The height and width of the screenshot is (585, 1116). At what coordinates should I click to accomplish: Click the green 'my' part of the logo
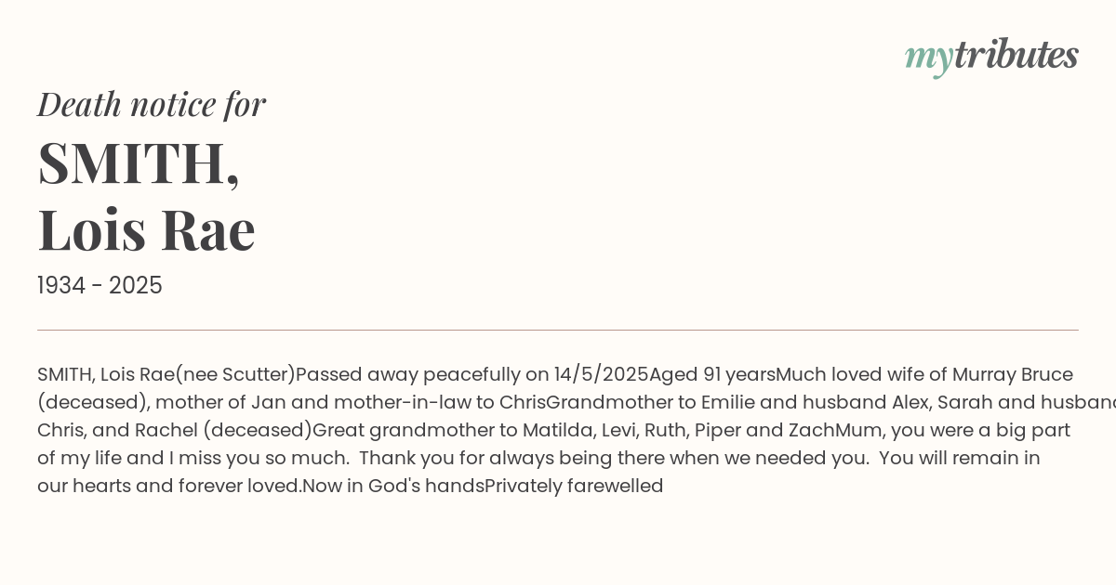pyautogui.click(x=929, y=59)
